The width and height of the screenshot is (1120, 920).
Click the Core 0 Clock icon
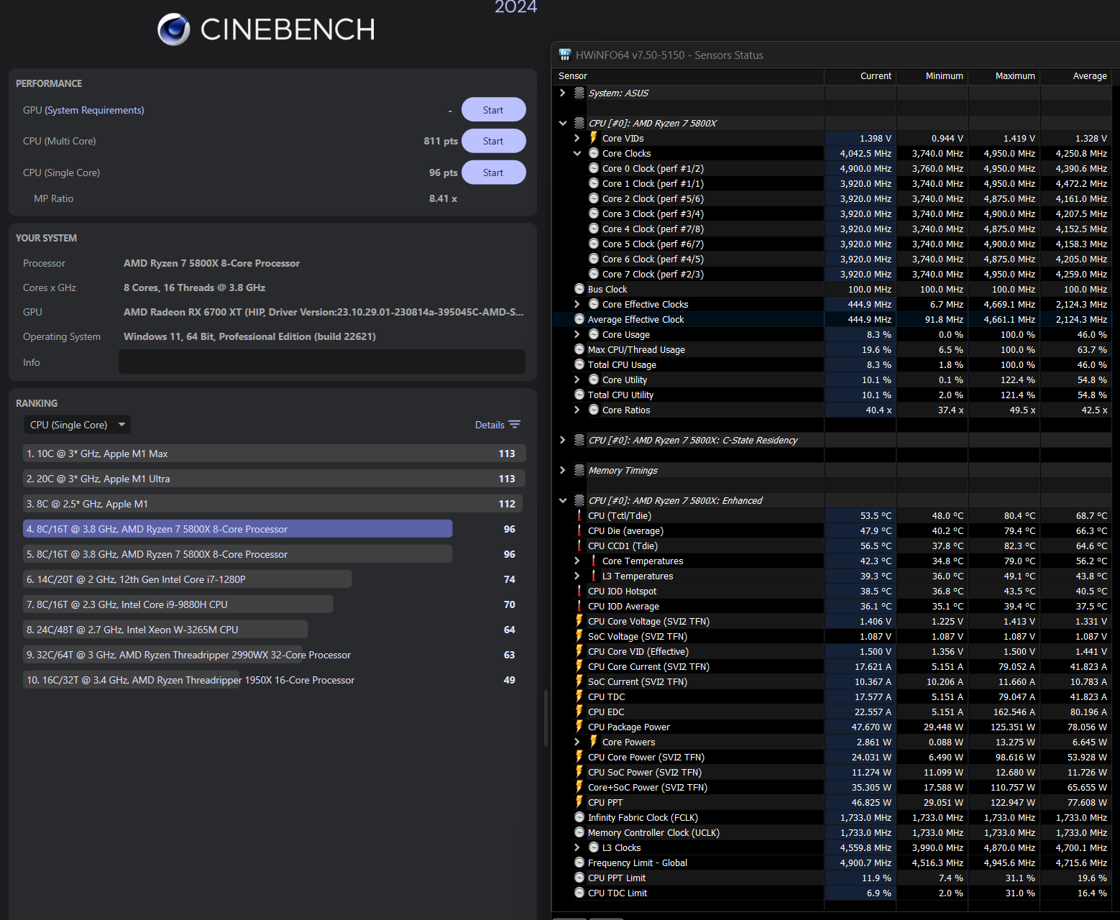click(x=594, y=168)
